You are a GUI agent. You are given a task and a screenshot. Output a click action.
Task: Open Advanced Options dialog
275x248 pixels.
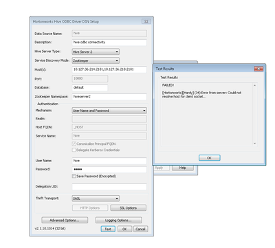click(65, 221)
